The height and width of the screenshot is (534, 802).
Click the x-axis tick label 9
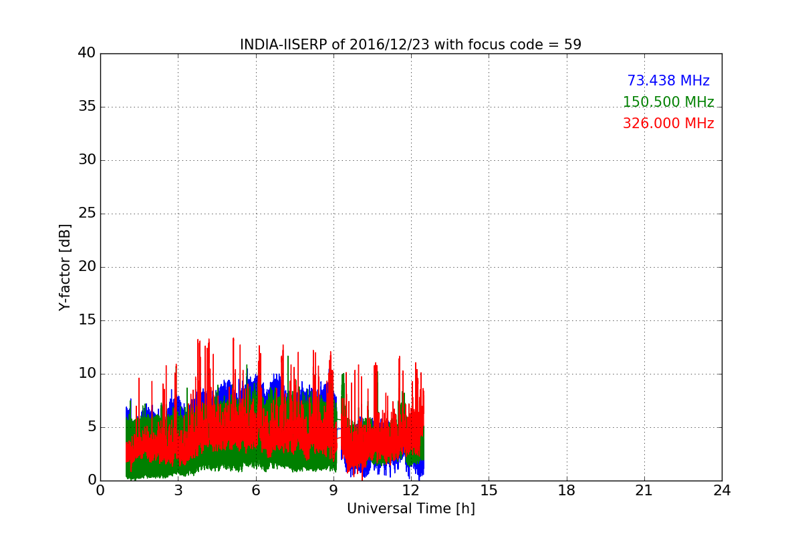click(x=333, y=490)
